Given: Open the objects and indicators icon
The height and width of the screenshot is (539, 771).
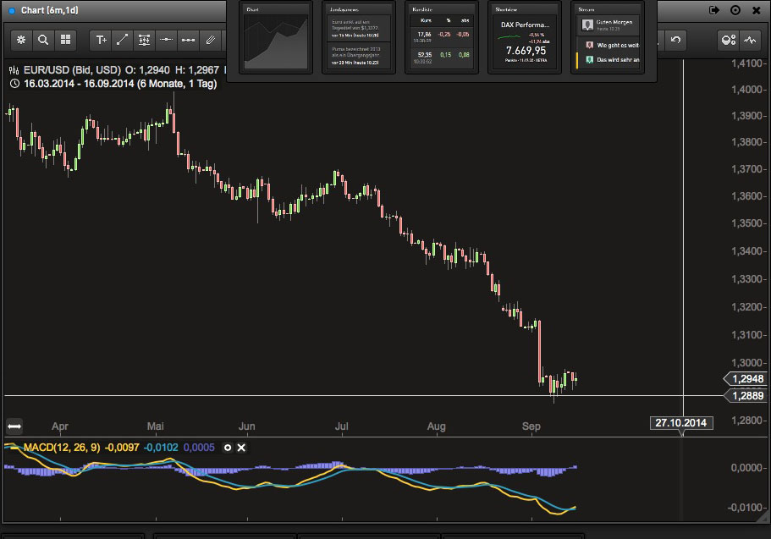Looking at the screenshot, I should pos(728,40).
